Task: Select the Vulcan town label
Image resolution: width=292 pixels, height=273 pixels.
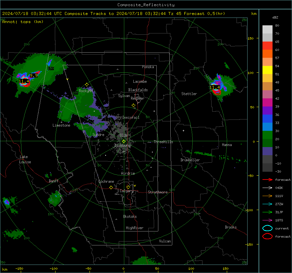Action: click(x=165, y=241)
